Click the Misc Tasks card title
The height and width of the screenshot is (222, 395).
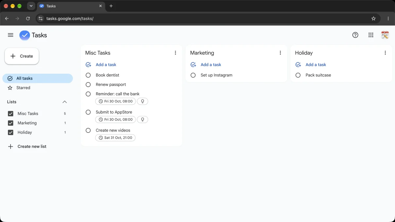(x=98, y=53)
